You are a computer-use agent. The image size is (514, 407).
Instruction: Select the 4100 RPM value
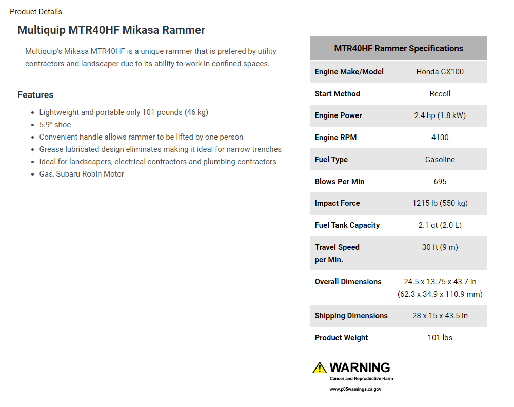[440, 138]
